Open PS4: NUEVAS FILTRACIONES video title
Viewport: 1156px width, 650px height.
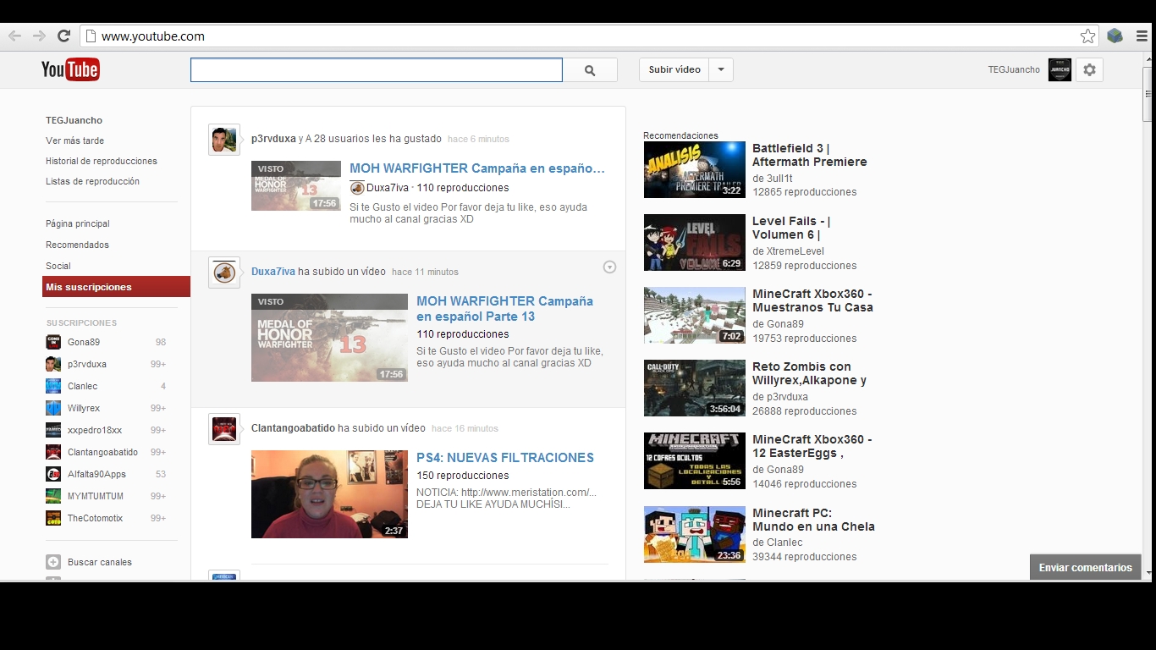click(505, 458)
